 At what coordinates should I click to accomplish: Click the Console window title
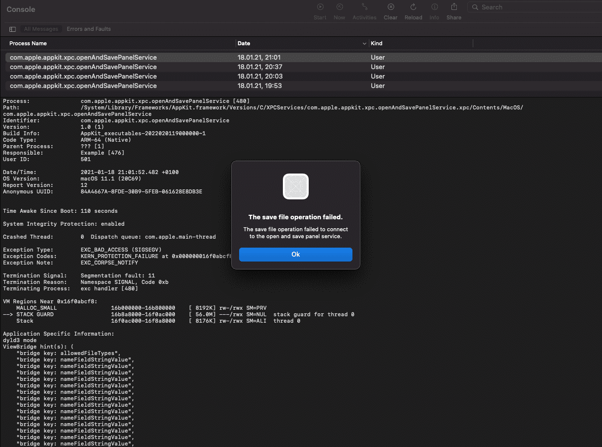click(x=21, y=9)
